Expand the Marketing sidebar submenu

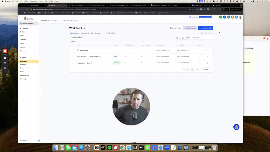(x=31, y=65)
